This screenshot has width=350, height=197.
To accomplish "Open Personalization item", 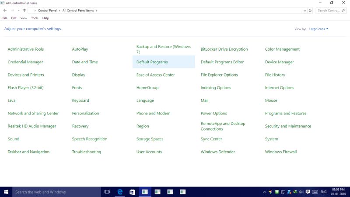I will click(x=85, y=113).
